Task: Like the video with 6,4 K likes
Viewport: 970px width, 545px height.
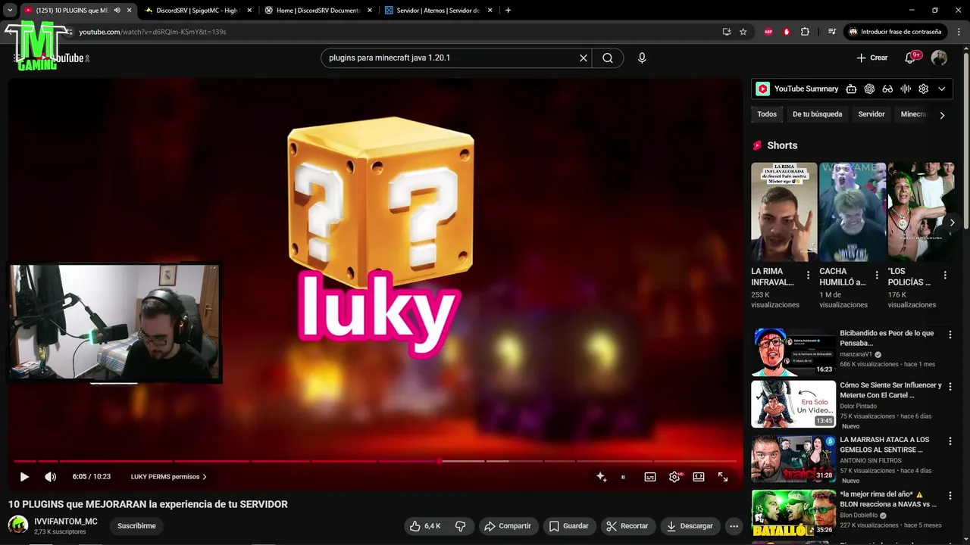Action: (x=424, y=526)
